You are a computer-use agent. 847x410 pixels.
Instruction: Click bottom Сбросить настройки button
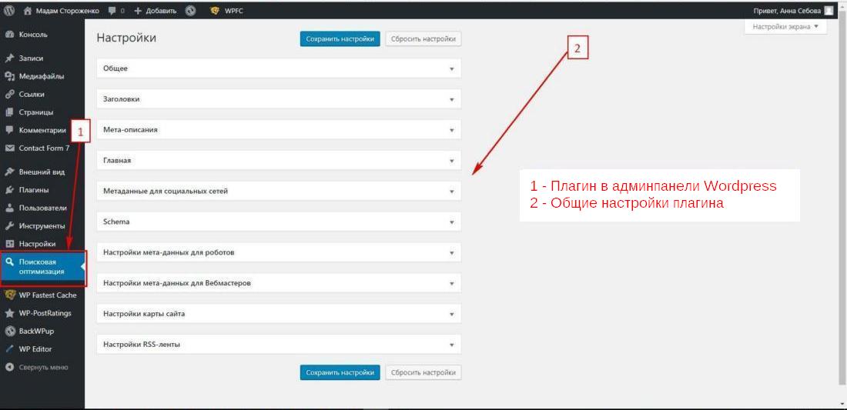tap(423, 372)
